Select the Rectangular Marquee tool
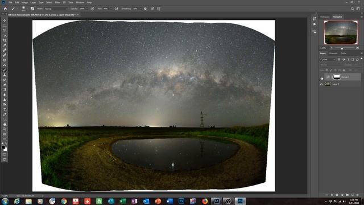The image size is (364, 205). click(5, 25)
